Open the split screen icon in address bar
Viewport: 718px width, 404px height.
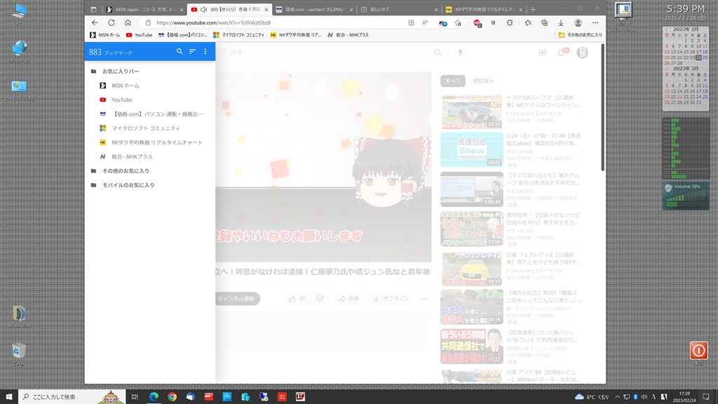(411, 22)
